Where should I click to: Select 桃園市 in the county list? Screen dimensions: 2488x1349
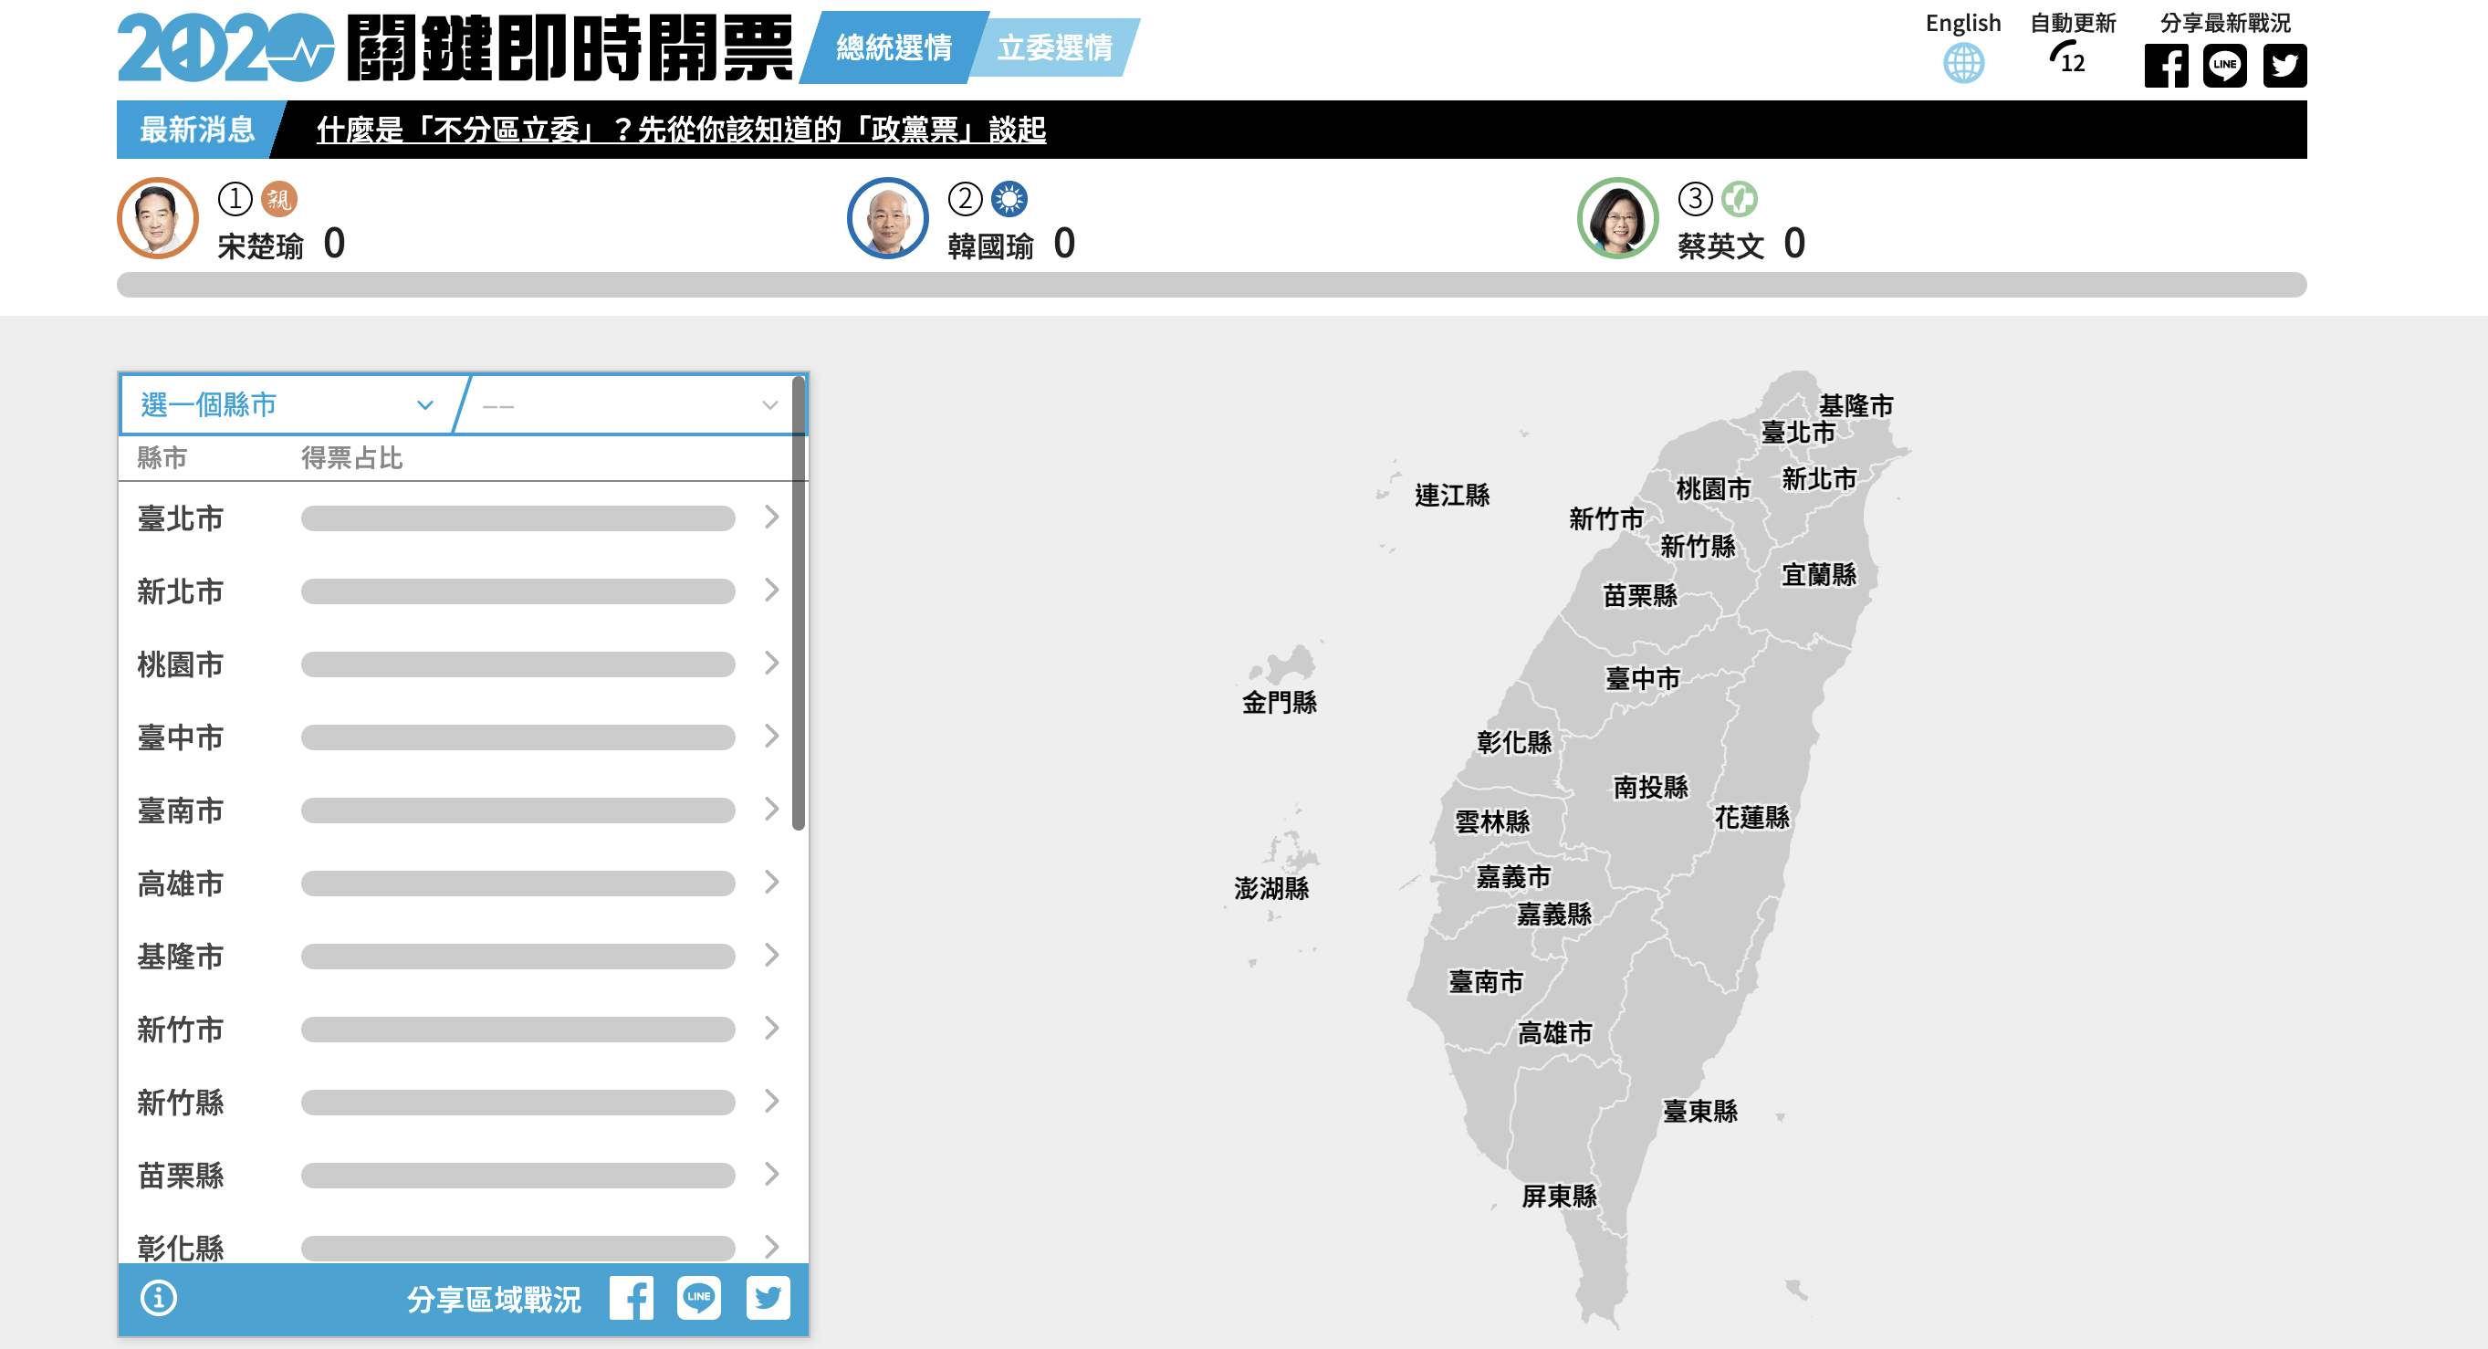pos(181,664)
